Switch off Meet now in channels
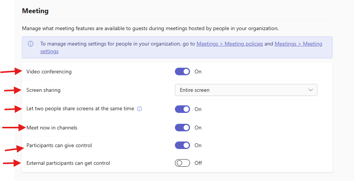 click(x=182, y=128)
